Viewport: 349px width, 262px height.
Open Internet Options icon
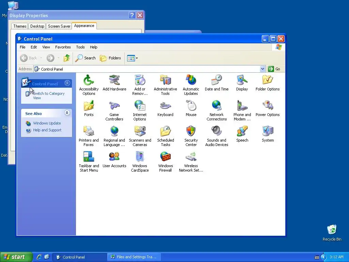pos(140,111)
